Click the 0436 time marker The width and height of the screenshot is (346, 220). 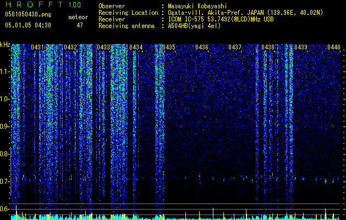pos(202,47)
